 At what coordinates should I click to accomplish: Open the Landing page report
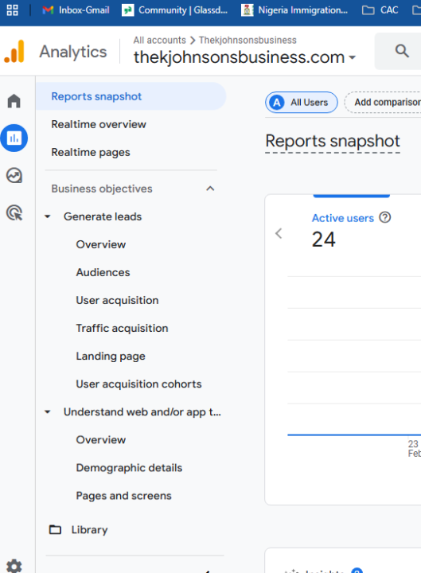[111, 357]
